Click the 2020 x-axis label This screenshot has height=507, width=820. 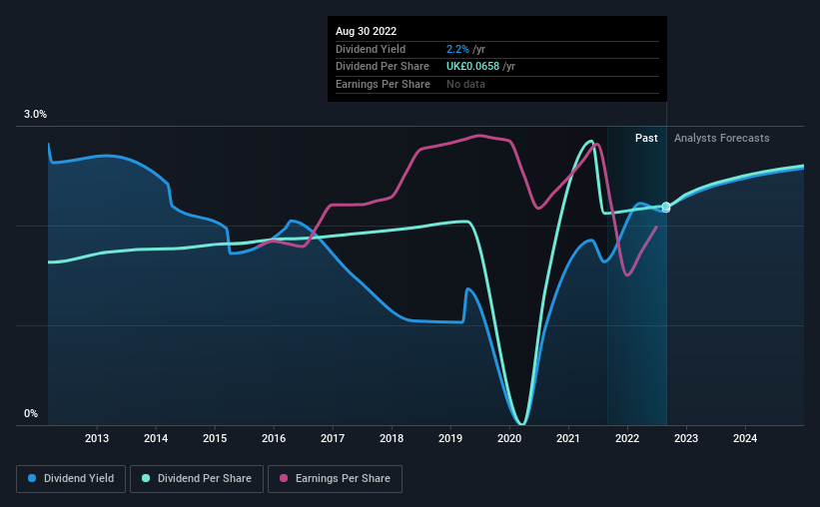coord(509,438)
